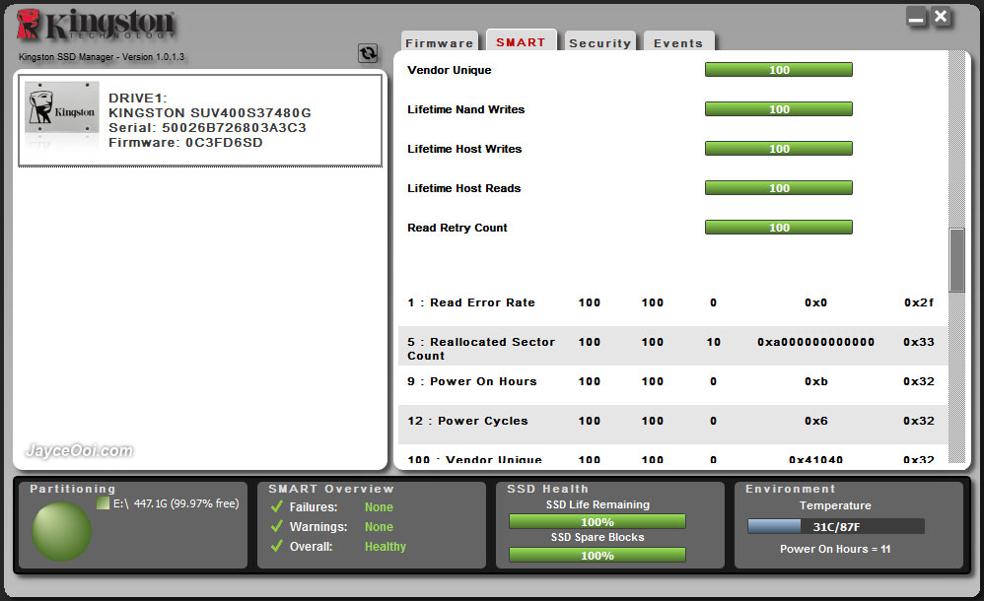The width and height of the screenshot is (984, 601).
Task: Click the Overall green checkmark icon
Action: point(277,546)
